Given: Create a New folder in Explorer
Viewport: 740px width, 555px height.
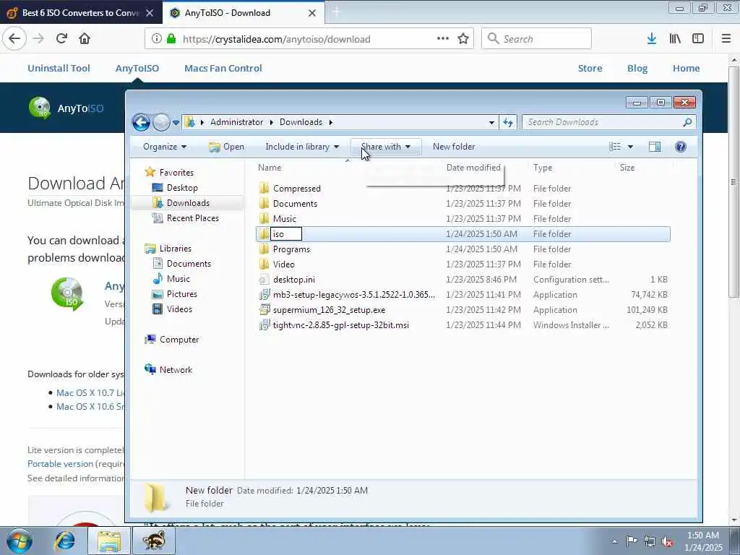Looking at the screenshot, I should click(454, 147).
